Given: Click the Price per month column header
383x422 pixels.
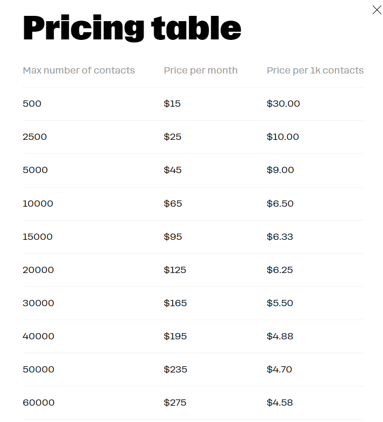Looking at the screenshot, I should pos(201,70).
